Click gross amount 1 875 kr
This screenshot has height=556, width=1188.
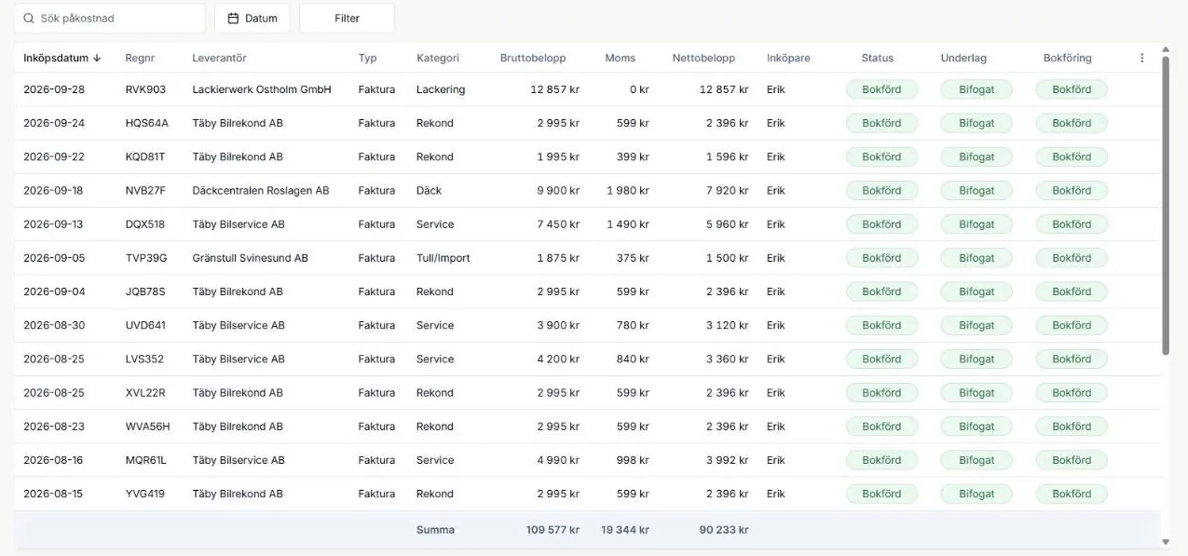click(x=558, y=258)
